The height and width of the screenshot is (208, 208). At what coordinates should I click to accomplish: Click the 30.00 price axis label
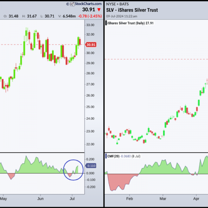(x=90, y=53)
